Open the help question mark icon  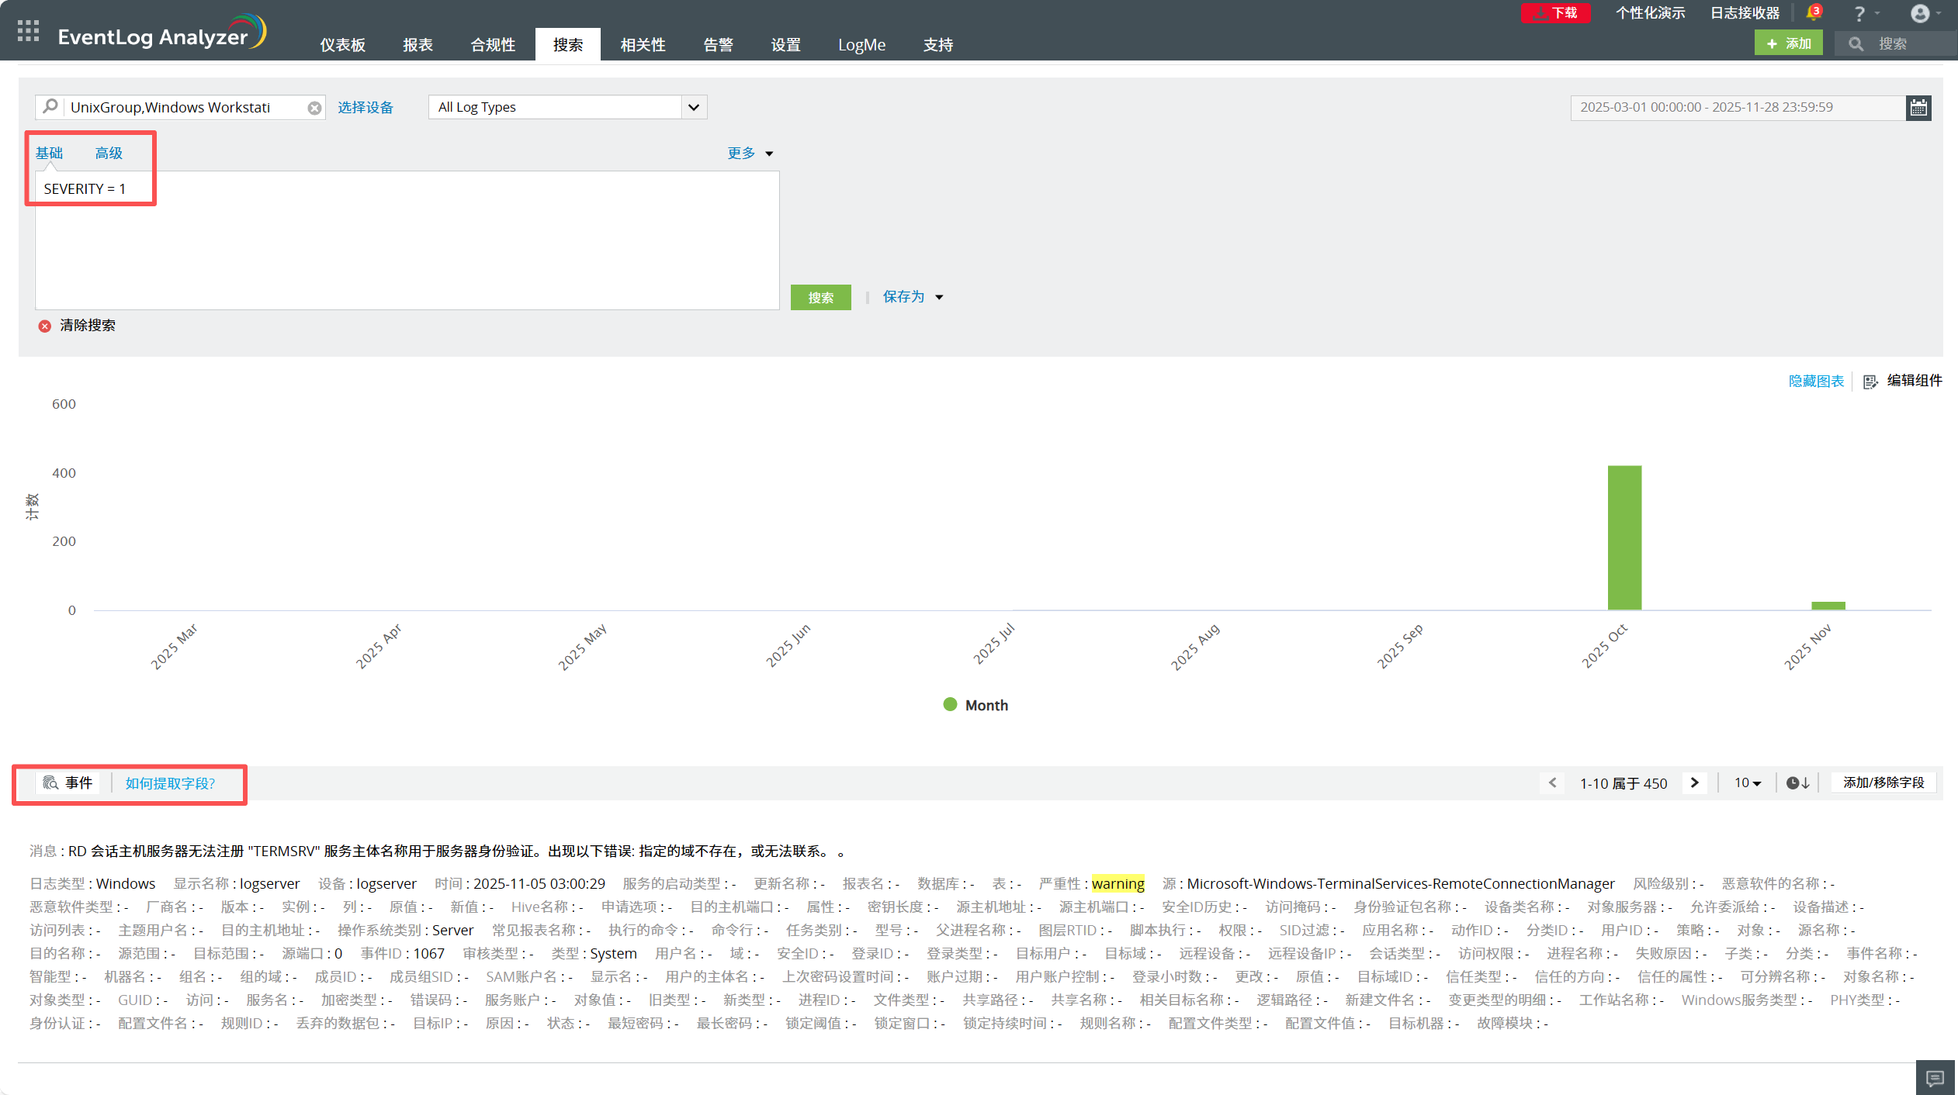click(x=1859, y=14)
